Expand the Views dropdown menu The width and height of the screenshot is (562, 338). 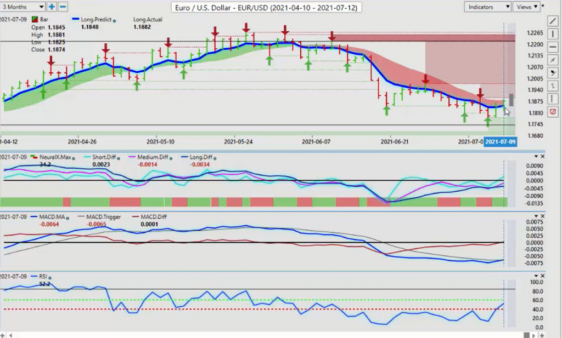(x=527, y=7)
